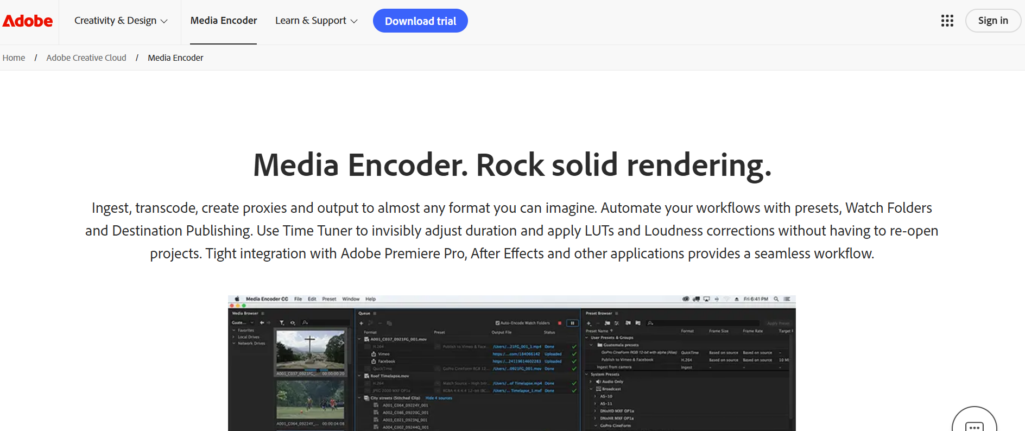Toggle the Auto-Encode Watch Folders checkbox
This screenshot has height=431, width=1025.
(497, 323)
